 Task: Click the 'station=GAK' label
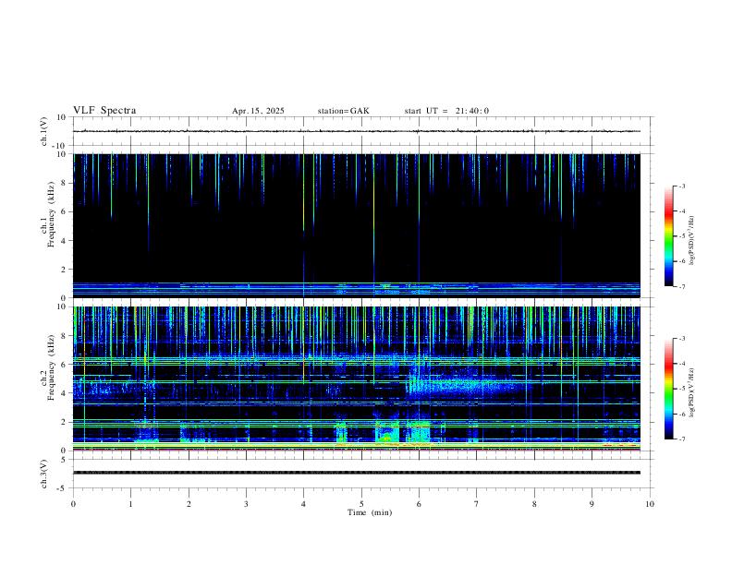tap(343, 111)
